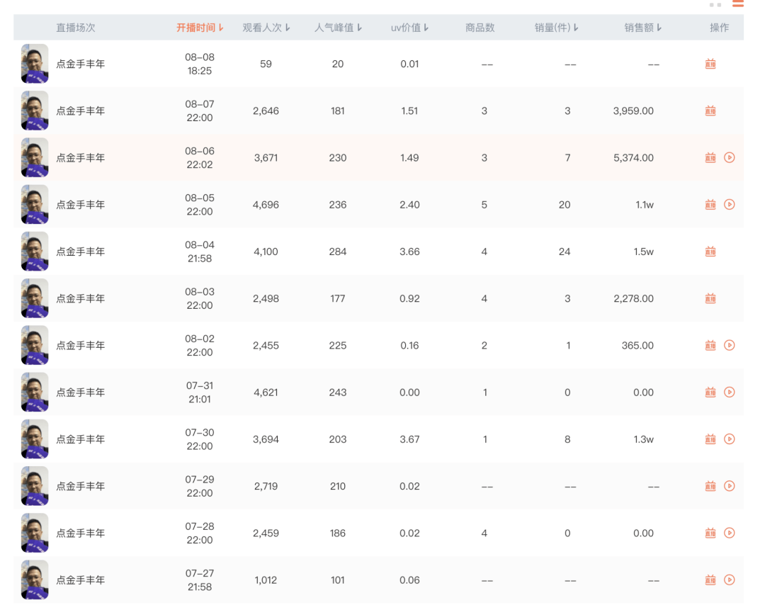Click the 直播 icon in the 08-08 row
The image size is (765, 610).
(710, 64)
